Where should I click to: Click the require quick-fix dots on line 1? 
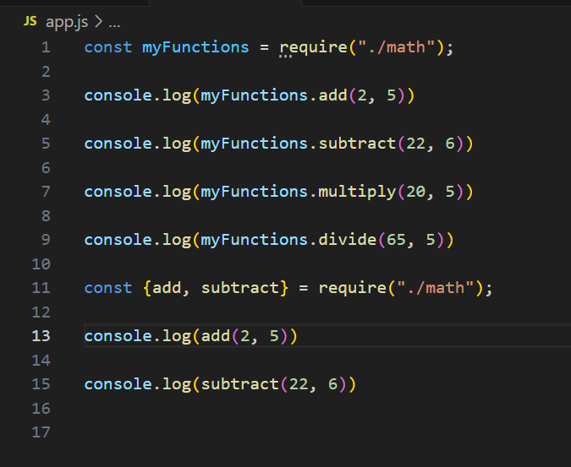[286, 57]
